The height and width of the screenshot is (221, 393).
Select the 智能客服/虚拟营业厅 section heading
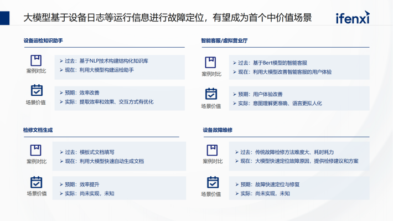click(224, 40)
